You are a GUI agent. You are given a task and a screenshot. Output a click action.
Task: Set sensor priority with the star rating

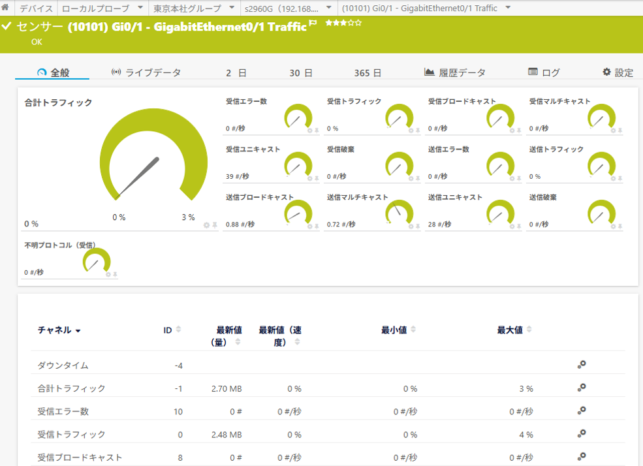[x=343, y=23]
